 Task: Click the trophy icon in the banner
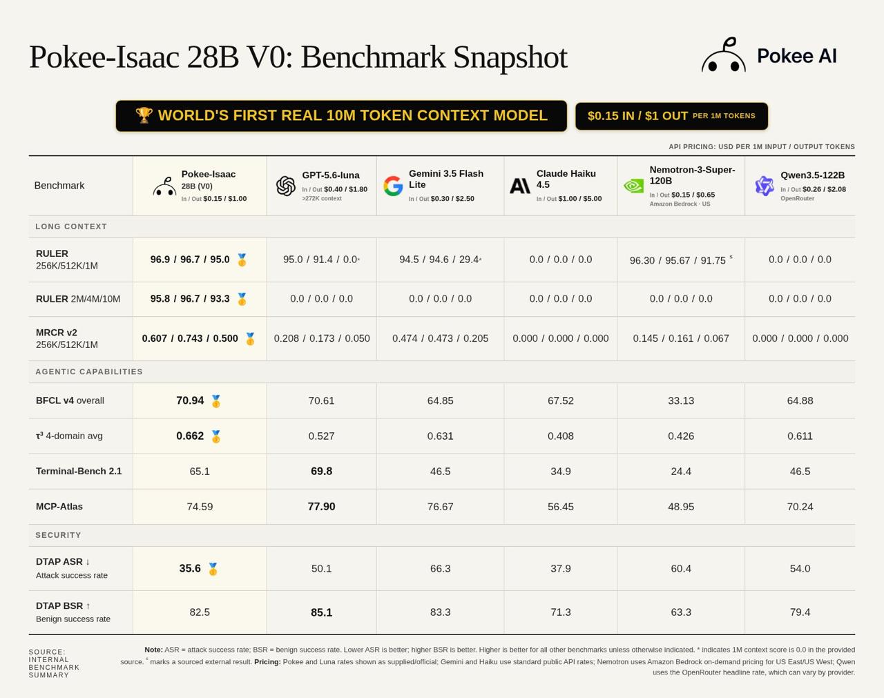click(x=144, y=115)
